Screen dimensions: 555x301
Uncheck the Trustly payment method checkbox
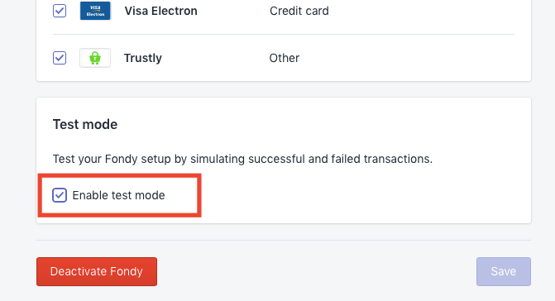(60, 58)
